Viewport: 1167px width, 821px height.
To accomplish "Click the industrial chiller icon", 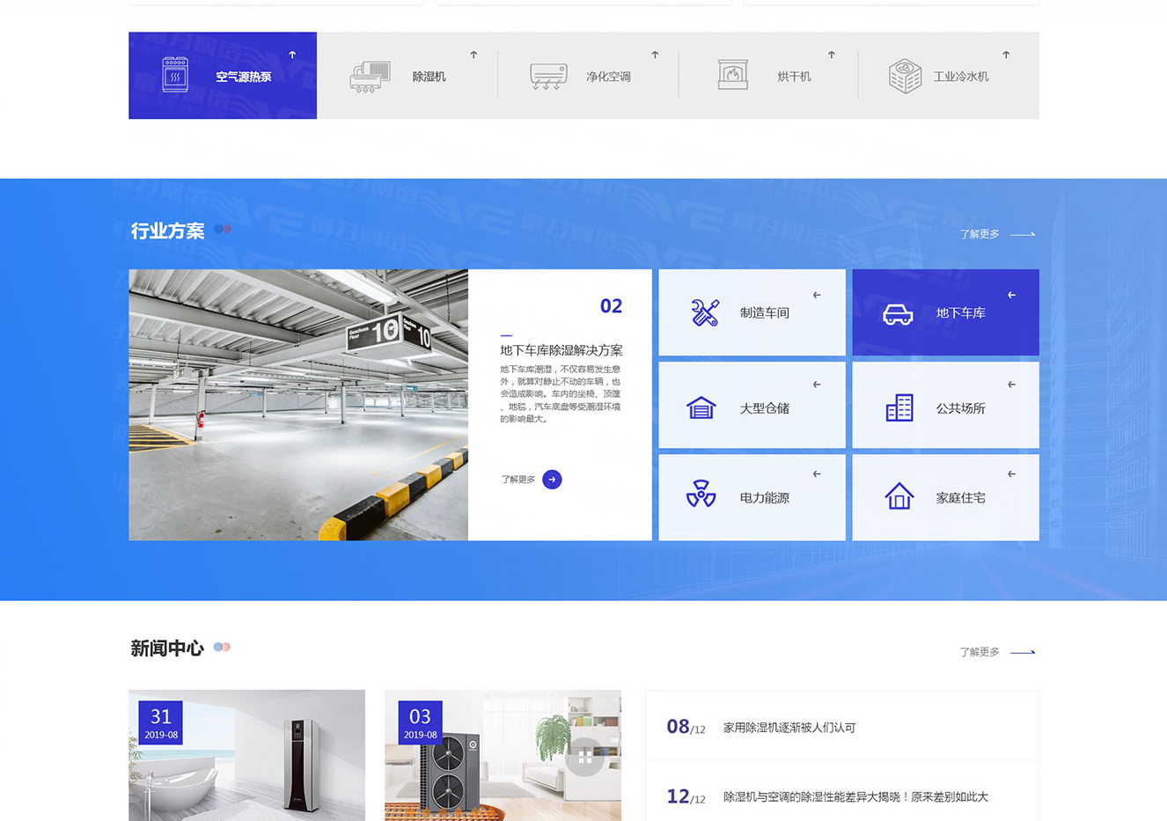I will point(905,77).
